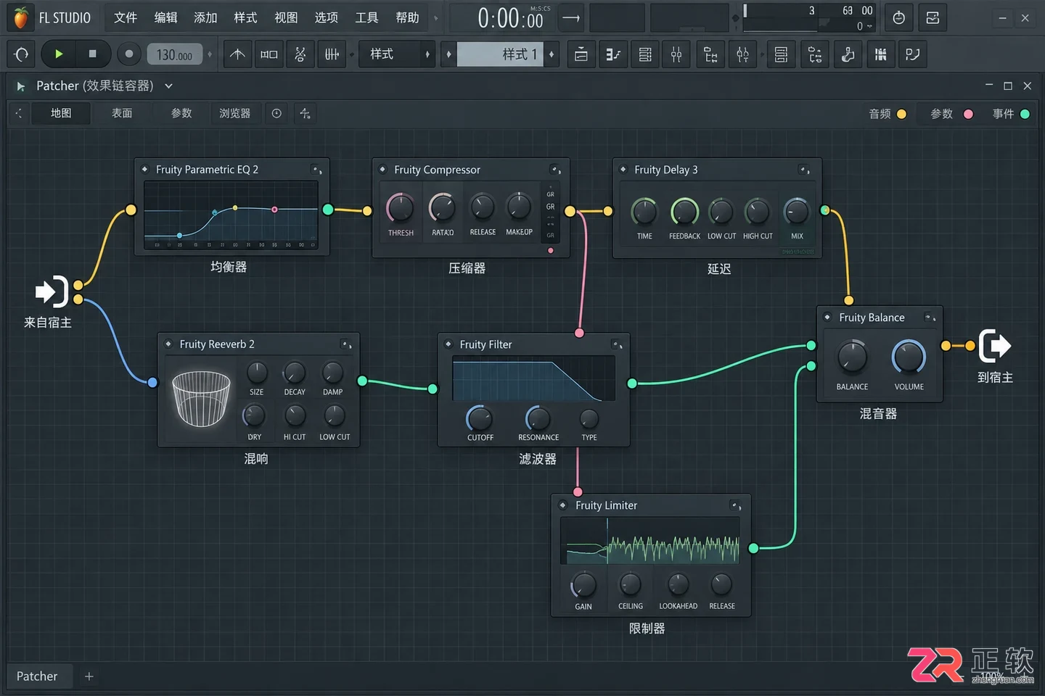This screenshot has width=1045, height=696.
Task: Start playback with the play button
Action: coord(59,54)
